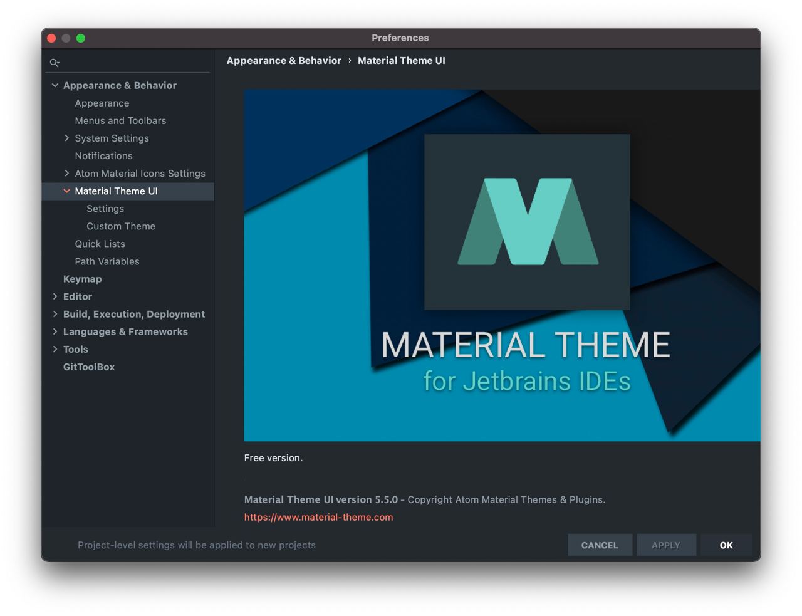Click Material Theme UI breadcrumb
802x616 pixels.
[402, 60]
